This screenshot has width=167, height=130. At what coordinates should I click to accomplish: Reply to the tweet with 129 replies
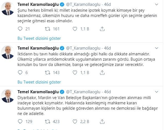[20, 121]
